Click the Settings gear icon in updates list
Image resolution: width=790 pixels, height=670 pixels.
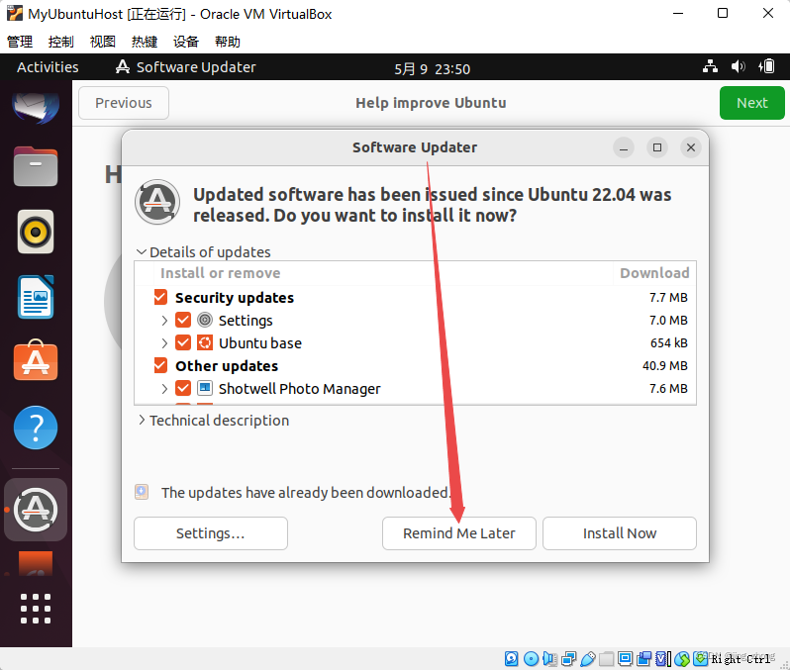click(205, 320)
